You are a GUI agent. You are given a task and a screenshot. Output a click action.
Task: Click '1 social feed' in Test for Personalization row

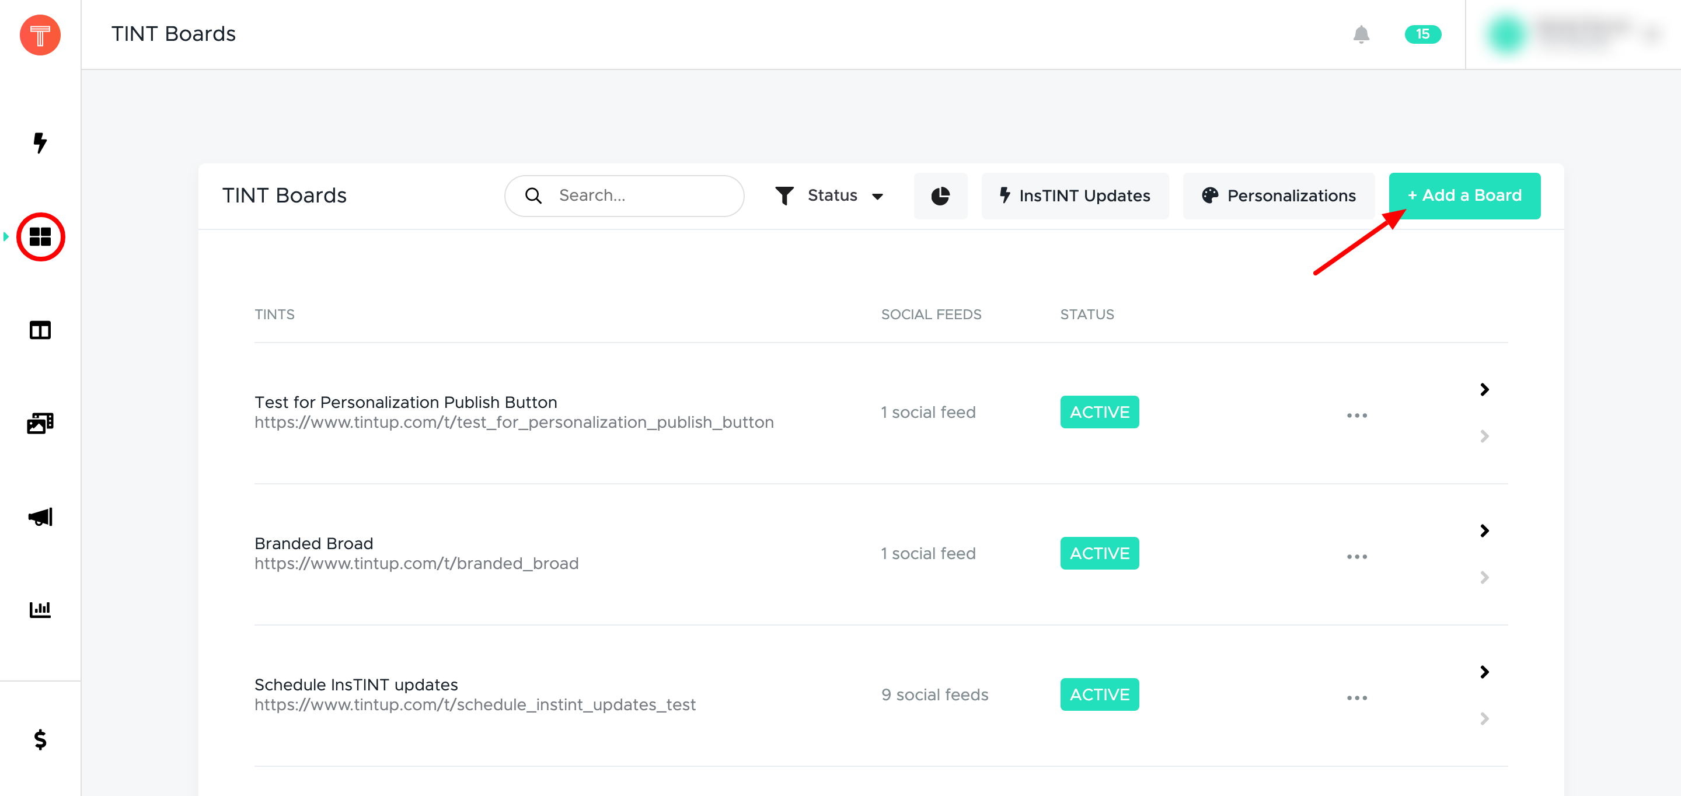(928, 413)
